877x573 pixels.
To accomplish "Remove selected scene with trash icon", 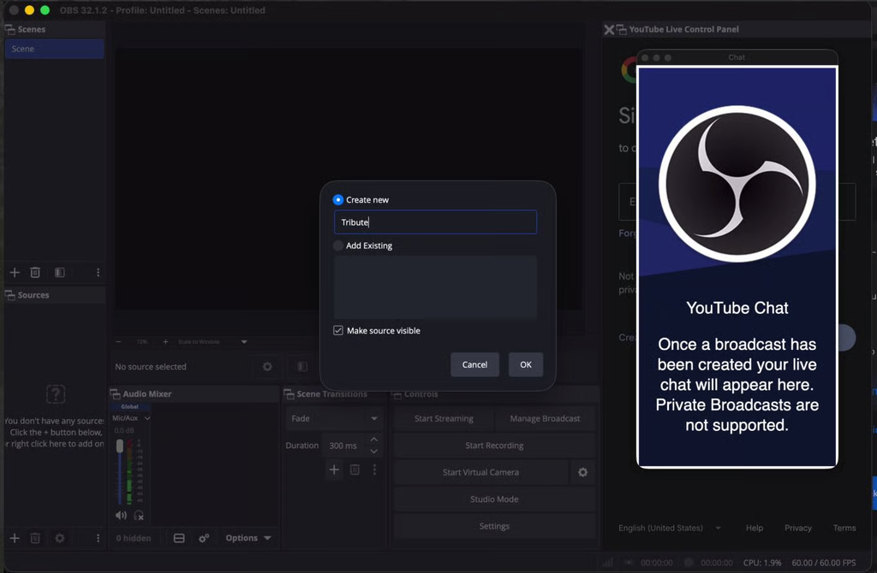I will [35, 273].
